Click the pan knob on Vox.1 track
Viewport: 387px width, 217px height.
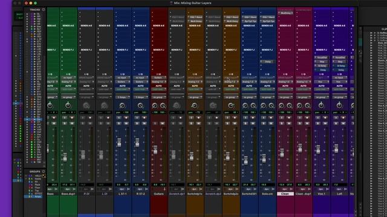321,105
